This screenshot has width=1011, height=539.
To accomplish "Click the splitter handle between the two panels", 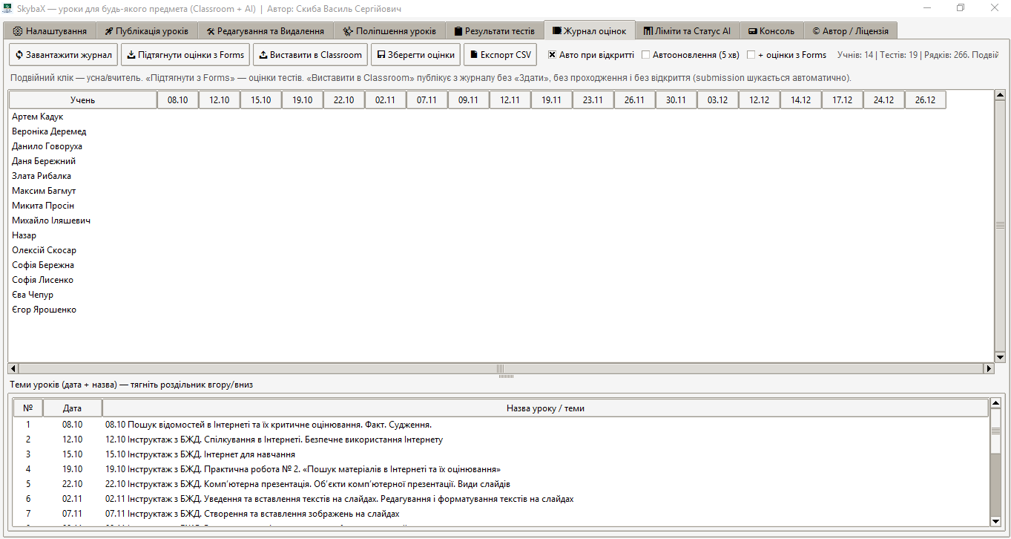I will click(506, 376).
